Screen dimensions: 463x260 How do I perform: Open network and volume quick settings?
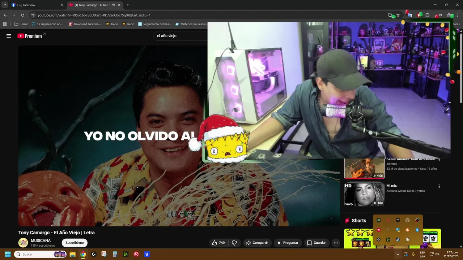tap(434, 254)
